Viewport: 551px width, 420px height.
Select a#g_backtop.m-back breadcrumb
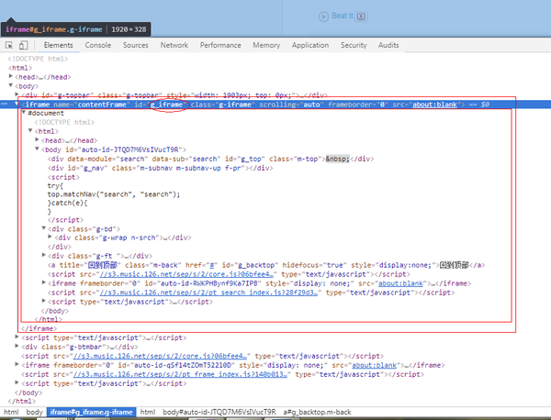point(318,412)
